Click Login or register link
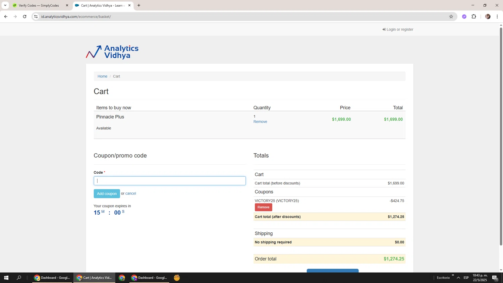This screenshot has width=503, height=283. 398,30
